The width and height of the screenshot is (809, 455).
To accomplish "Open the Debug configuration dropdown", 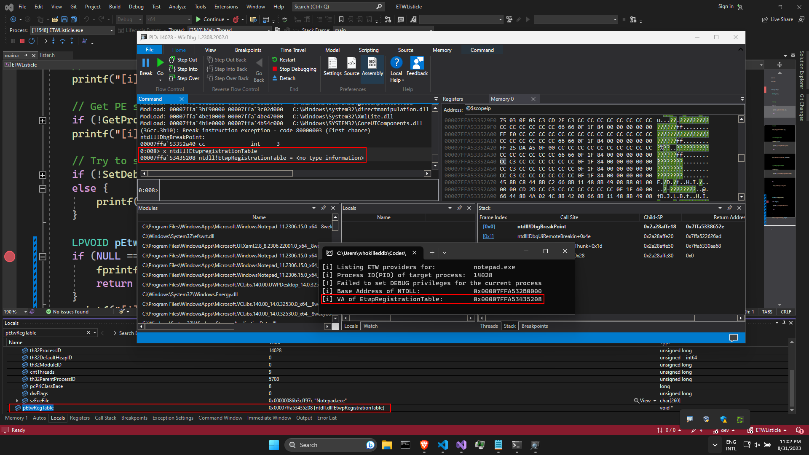I will [x=129, y=19].
